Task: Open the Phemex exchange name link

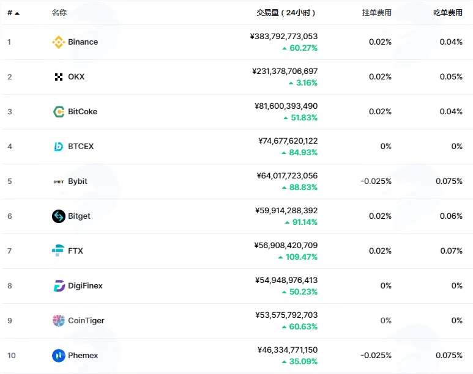Action: pos(83,356)
